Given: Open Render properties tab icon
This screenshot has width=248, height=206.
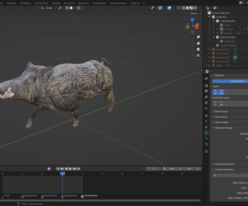Looking at the screenshot, I should pyautogui.click(x=206, y=85).
